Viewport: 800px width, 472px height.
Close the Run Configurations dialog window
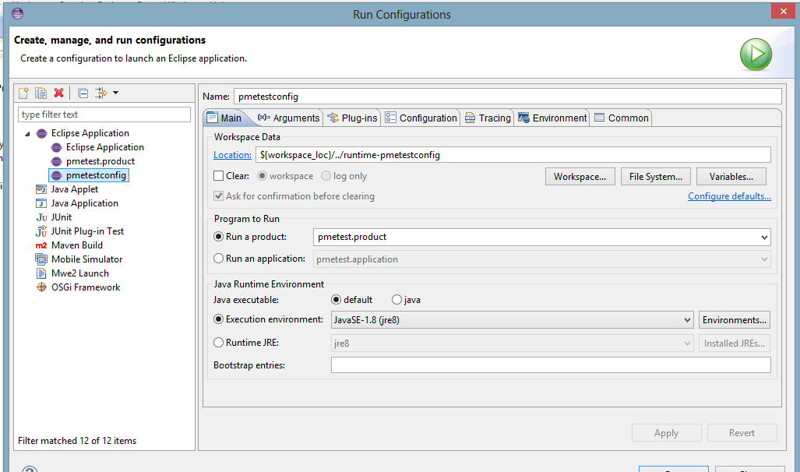(783, 11)
